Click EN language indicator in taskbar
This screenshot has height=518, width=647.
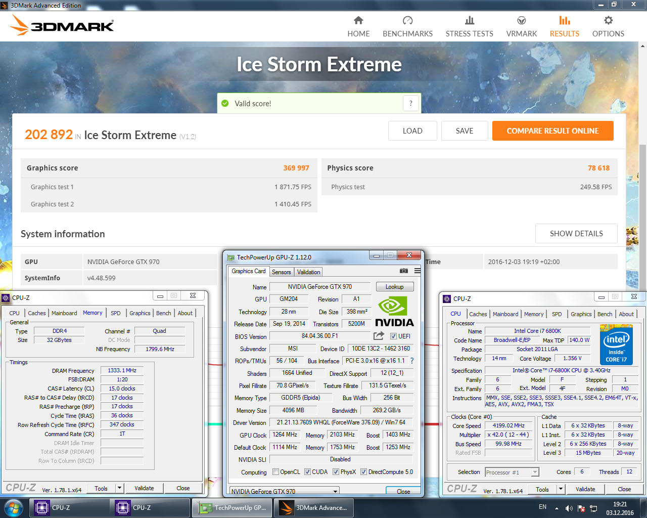tap(542, 507)
